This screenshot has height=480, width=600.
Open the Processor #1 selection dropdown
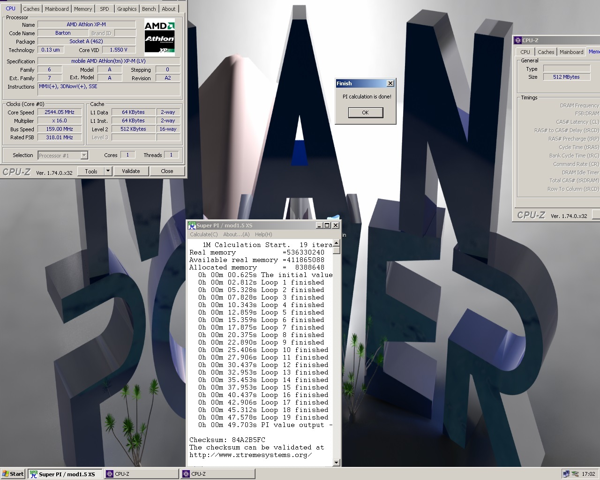point(63,156)
